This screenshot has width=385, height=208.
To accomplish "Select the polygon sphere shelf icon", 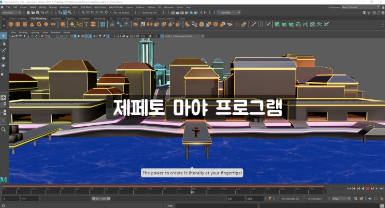I will click(11, 24).
